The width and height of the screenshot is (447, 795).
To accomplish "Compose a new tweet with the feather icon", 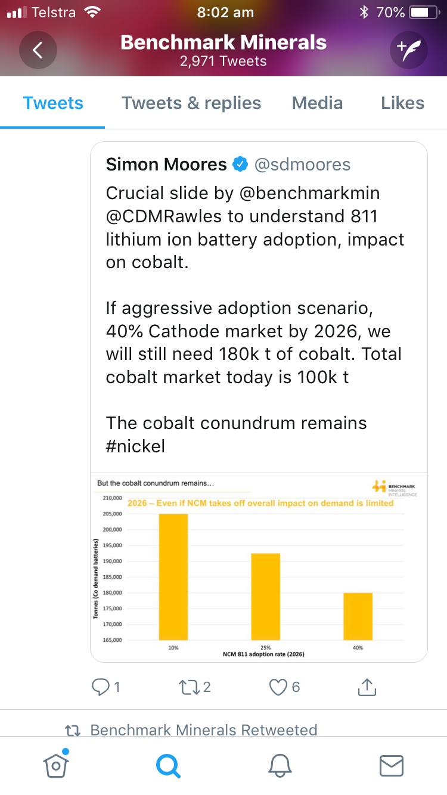I will point(409,50).
